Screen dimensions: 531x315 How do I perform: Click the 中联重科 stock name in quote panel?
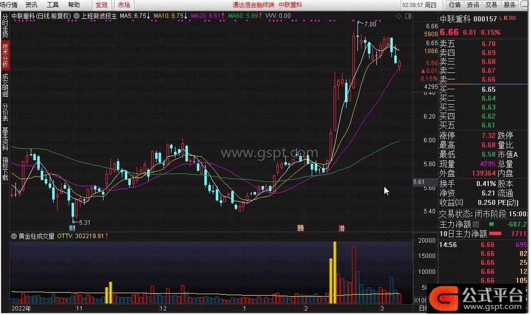point(455,19)
